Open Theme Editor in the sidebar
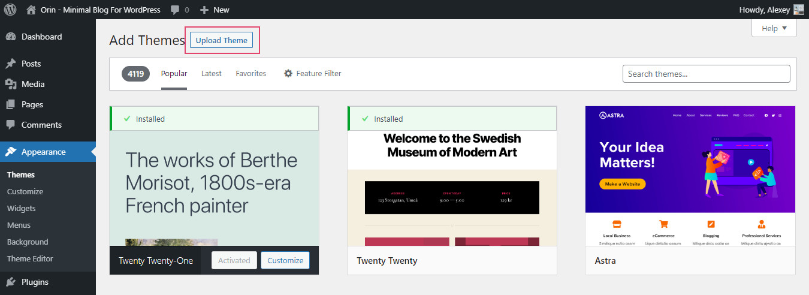The width and height of the screenshot is (809, 295). click(x=30, y=258)
